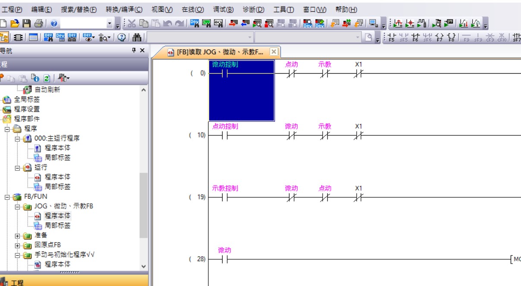521x286 pixels.
Task: Click the F8 application instruction icon
Action: point(452,37)
